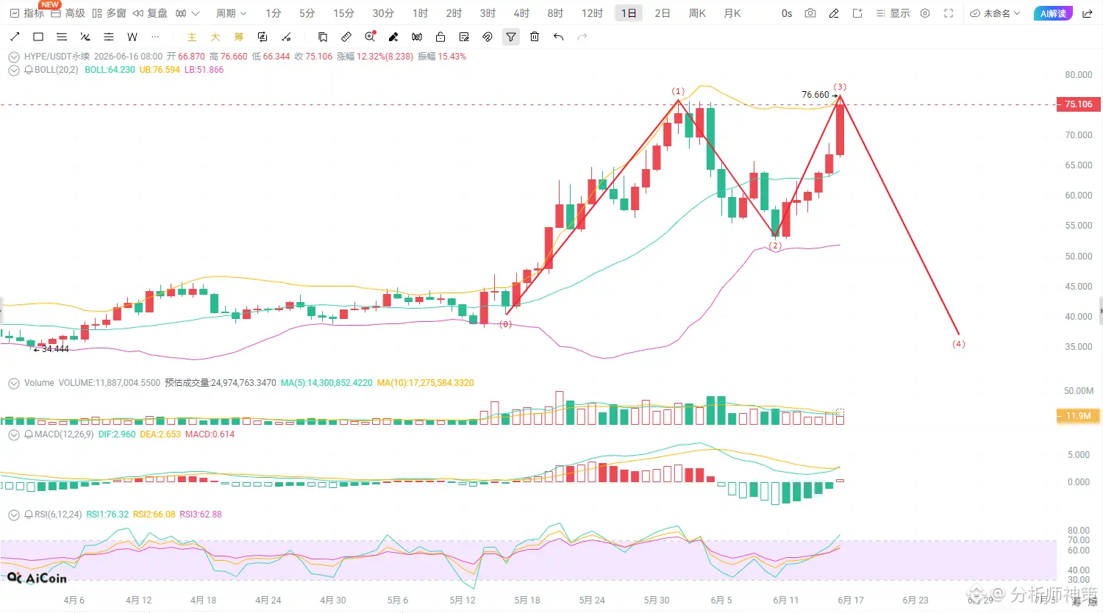The height and width of the screenshot is (613, 1103).
Task: Open the 多窗 multi-window layout
Action: click(109, 13)
